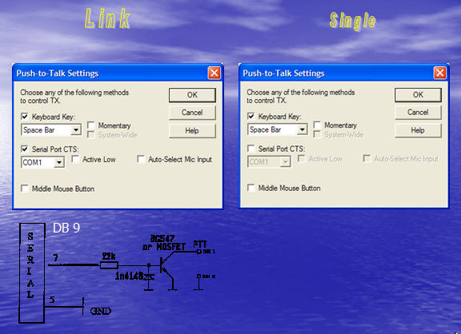This screenshot has height=334, width=461.
Task: Uncheck Serial Port CTS in the left dialog
Action: 25,149
